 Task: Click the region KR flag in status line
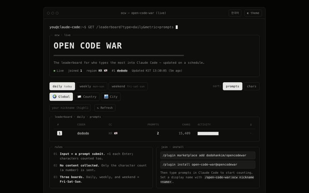(105, 71)
